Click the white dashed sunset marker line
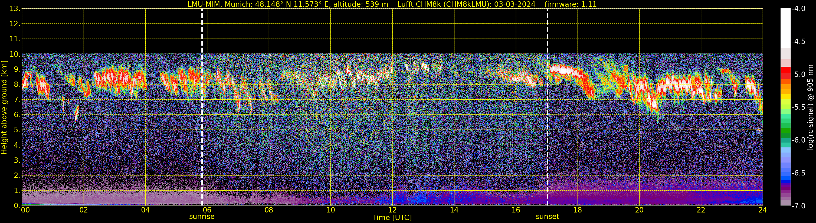This screenshot has width=816, height=223. (x=547, y=107)
